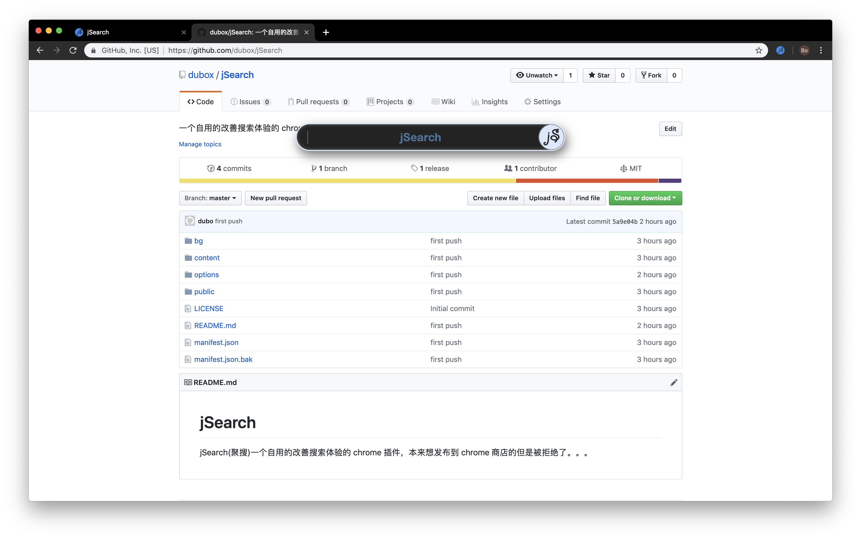
Task: Switch to the Issues tab
Action: (250, 102)
